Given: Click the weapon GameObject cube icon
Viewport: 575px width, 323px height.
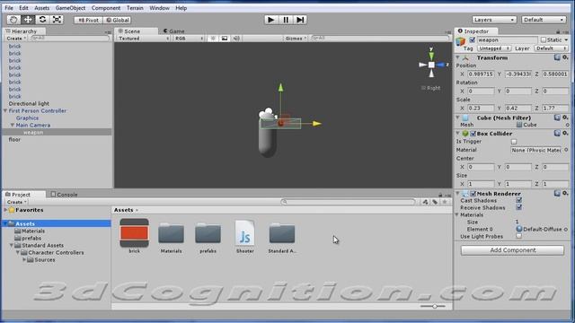Looking at the screenshot, I should [x=461, y=41].
